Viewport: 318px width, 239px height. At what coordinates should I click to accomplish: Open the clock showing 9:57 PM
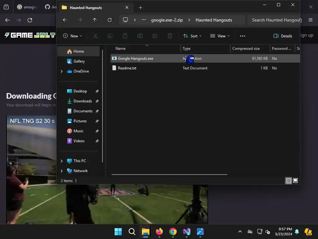284,232
